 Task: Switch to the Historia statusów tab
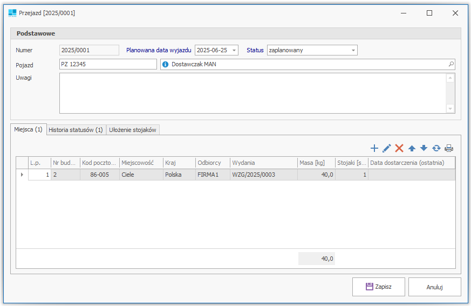[x=76, y=130]
